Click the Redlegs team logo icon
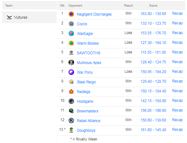This screenshot has width=187, height=143. click(71, 91)
